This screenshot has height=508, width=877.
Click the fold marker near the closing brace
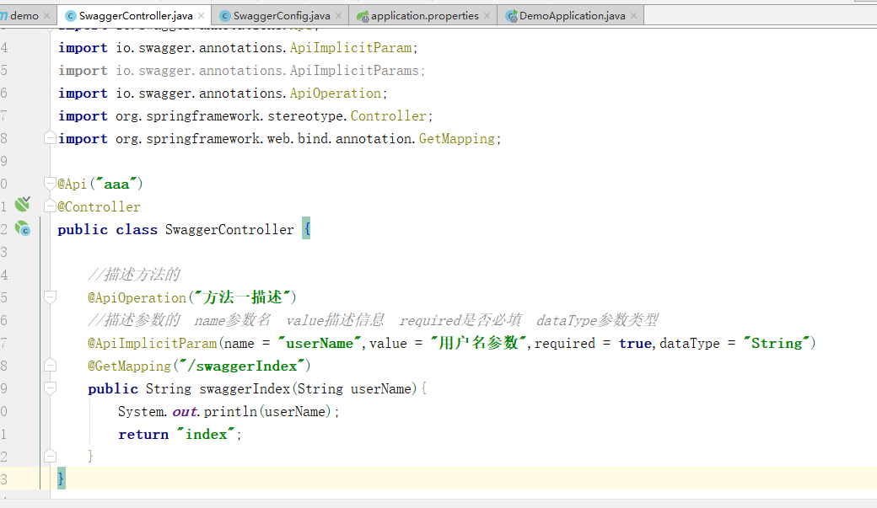click(x=50, y=456)
